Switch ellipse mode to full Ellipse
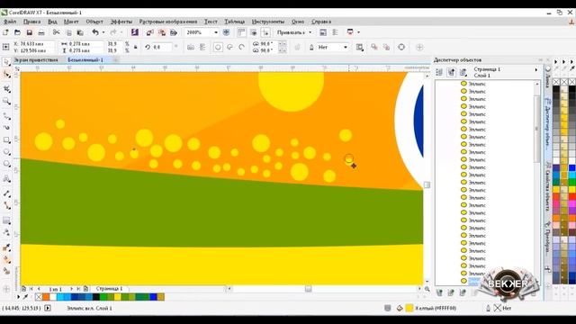Viewport: 576px width, 324px height. click(218, 47)
